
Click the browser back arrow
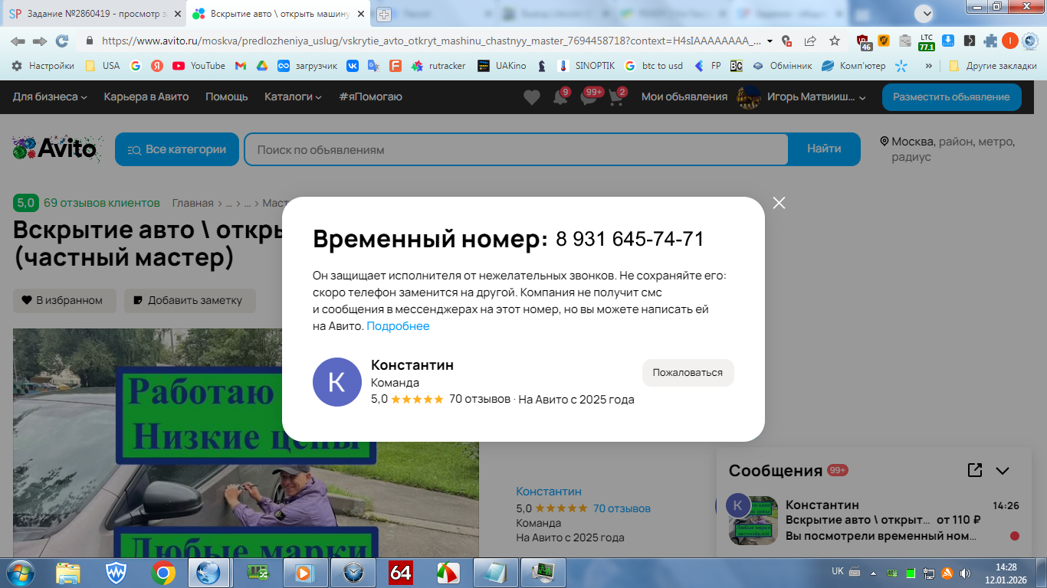(18, 41)
